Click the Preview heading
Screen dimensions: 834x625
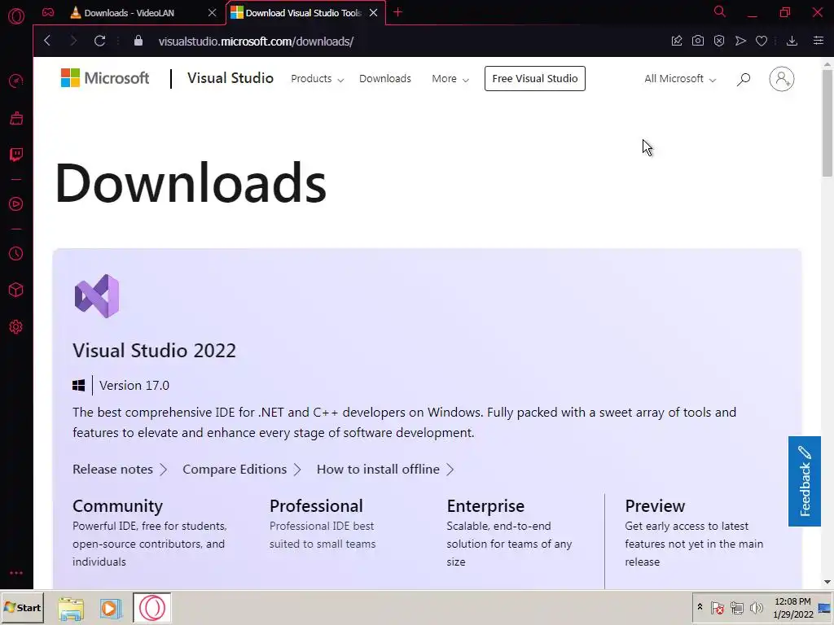[655, 506]
